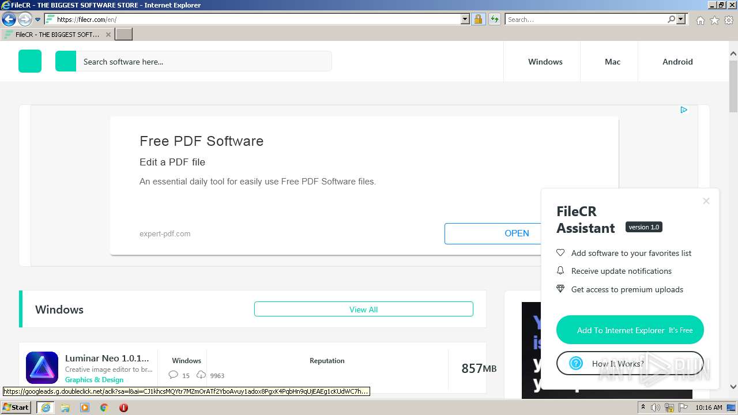Viewport: 738px width, 415px height.
Task: Click the ad's OPEN button
Action: click(493, 233)
